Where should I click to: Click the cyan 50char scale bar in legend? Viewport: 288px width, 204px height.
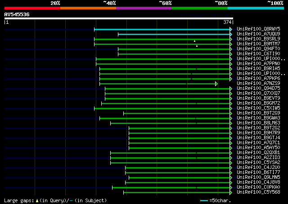tap(204, 200)
